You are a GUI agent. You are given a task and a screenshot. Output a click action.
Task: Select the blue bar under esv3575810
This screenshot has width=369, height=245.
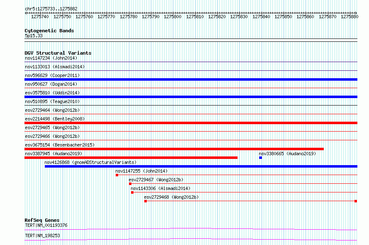(x=191, y=97)
